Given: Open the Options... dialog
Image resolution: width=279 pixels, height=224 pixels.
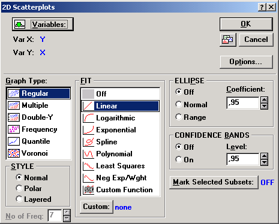Looking at the screenshot, I should (x=246, y=62).
